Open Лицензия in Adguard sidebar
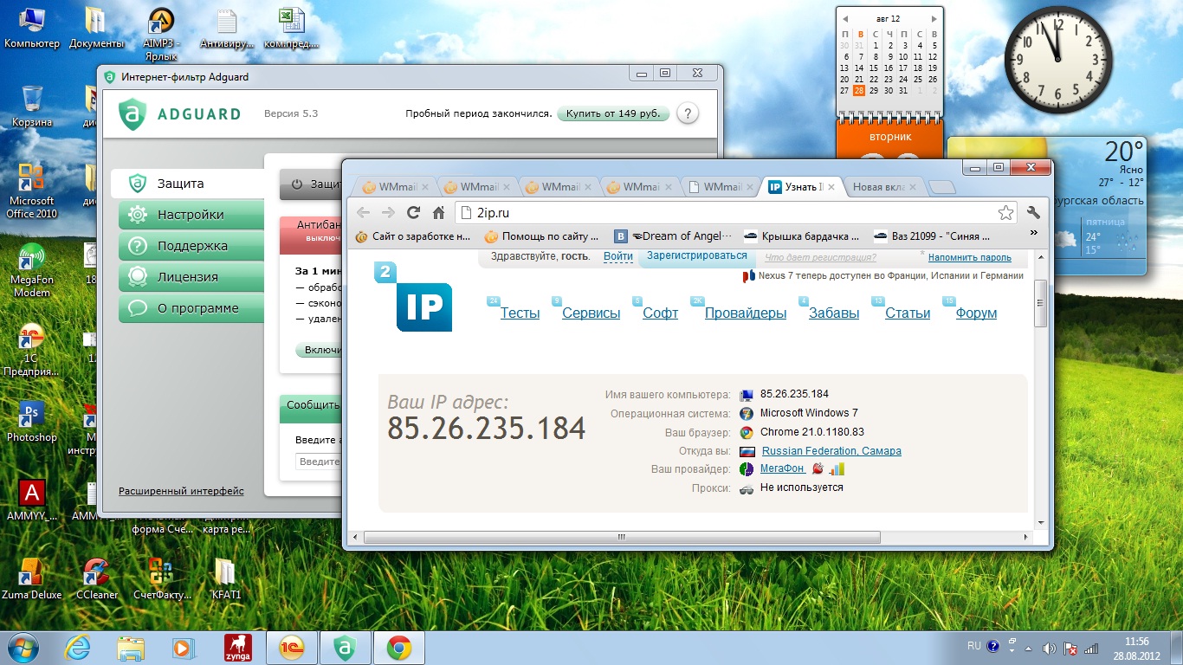Viewport: 1183px width, 665px height. (x=191, y=277)
